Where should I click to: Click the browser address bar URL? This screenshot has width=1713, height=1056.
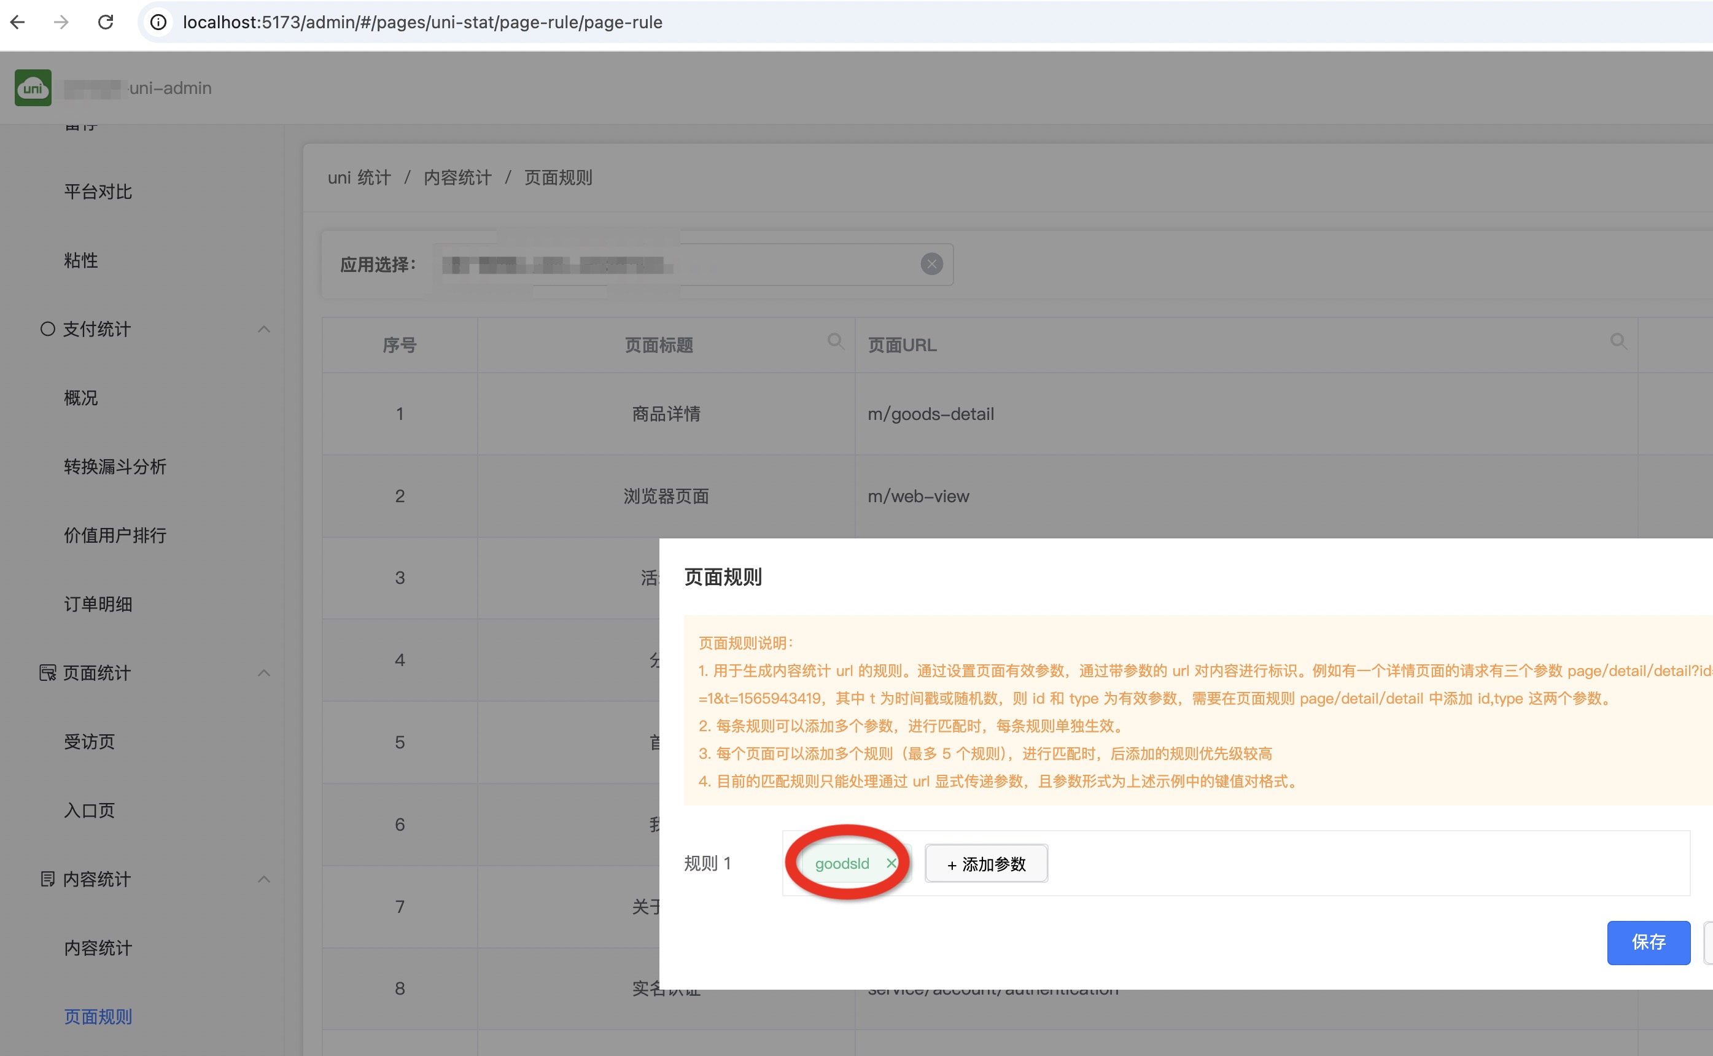[422, 22]
